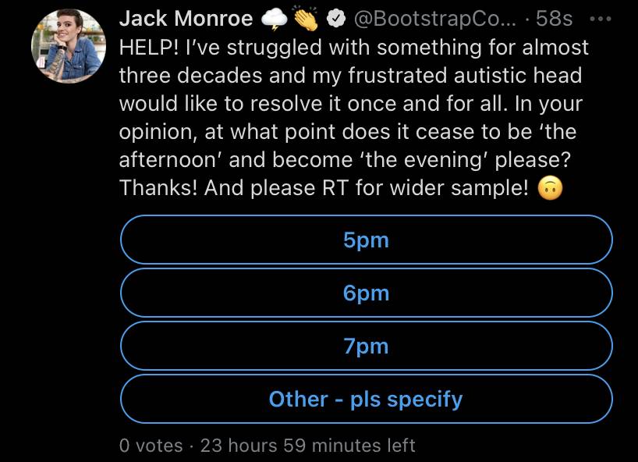Click the '0 votes' count text
This screenshot has height=462, width=638.
(151, 446)
